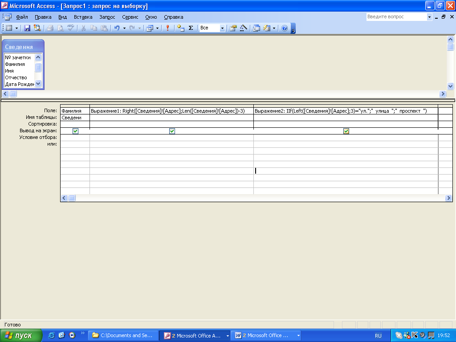Click the Выражение1 field expression cell
The width and height of the screenshot is (456, 342).
pyautogui.click(x=171, y=111)
